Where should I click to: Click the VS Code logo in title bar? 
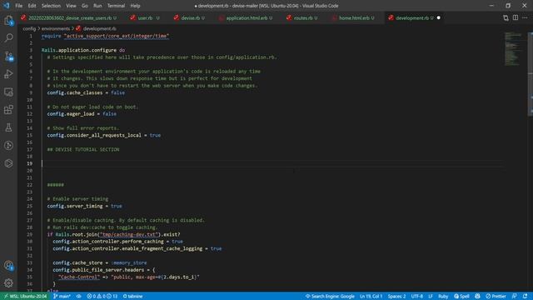(x=6, y=6)
